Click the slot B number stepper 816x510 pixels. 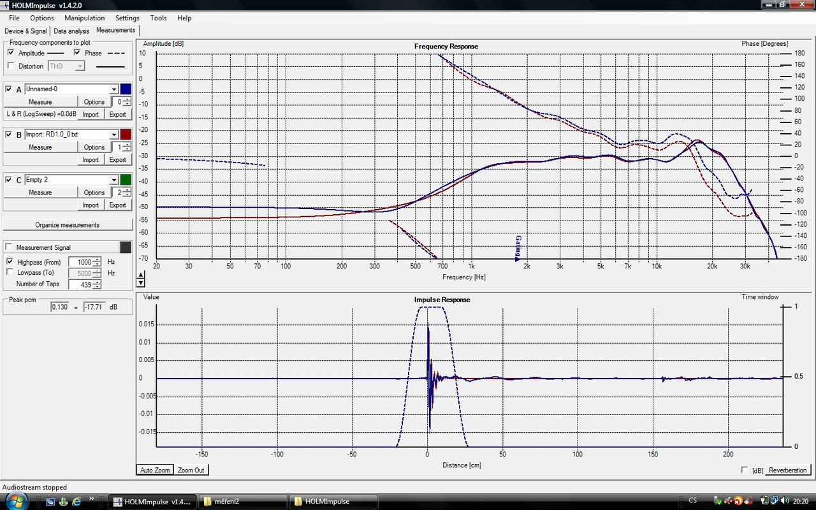pyautogui.click(x=127, y=147)
